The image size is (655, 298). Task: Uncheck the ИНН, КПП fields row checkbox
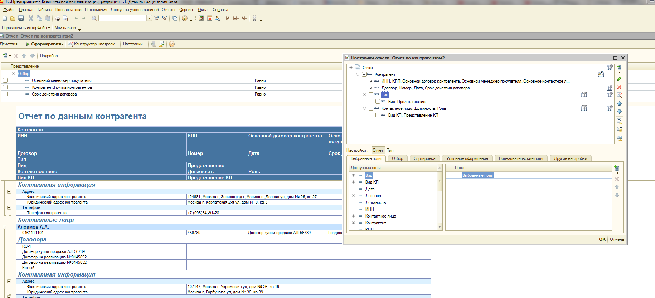[371, 81]
